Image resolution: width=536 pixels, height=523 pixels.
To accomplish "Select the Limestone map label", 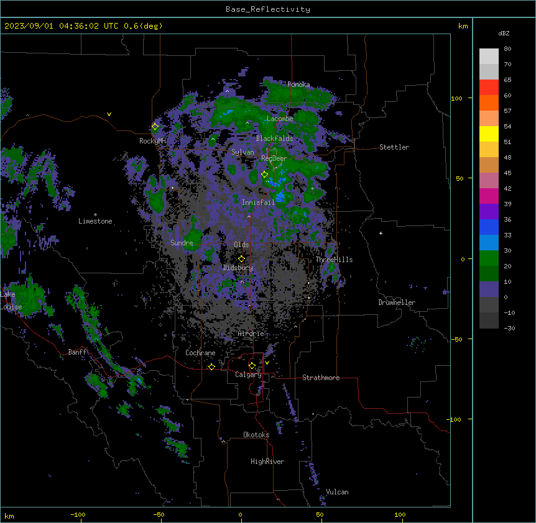I will 95,221.
